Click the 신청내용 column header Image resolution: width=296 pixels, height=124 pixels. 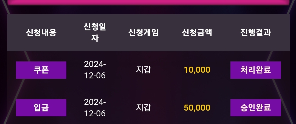point(41,33)
